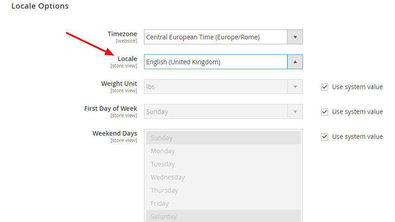This screenshot has height=222, width=395.
Task: Select Thursday in Weekend Days list
Action: [x=223, y=190]
